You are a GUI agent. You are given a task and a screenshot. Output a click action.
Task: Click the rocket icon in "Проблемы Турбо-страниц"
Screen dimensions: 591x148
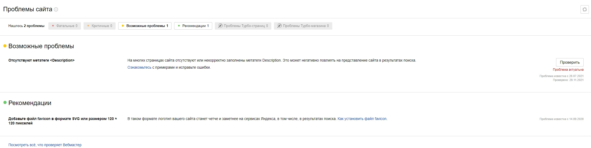[x=220, y=26]
